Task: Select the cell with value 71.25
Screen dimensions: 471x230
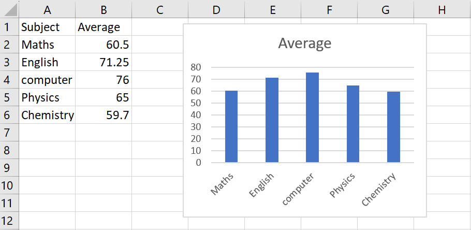Action: pyautogui.click(x=104, y=62)
